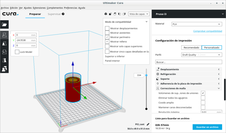Image resolution: width=226 pixels, height=133 pixels.
Task: Expand the Soporte settings section
Action: click(x=189, y=79)
